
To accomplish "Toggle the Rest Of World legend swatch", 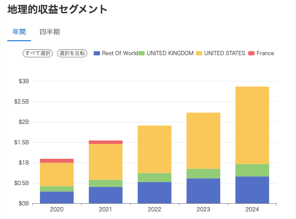I will [x=97, y=53].
